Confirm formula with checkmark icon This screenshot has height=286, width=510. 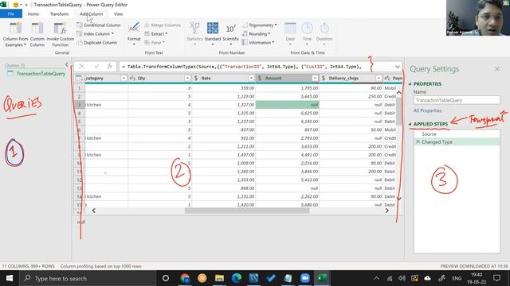click(96, 67)
